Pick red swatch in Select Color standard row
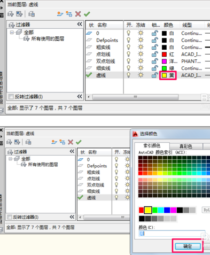The height and width of the screenshot is (255, 210). [141, 210]
